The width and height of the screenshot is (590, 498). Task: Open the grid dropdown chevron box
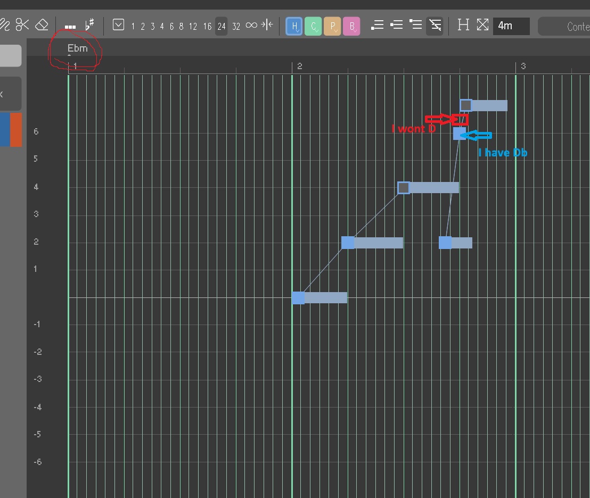tap(119, 25)
